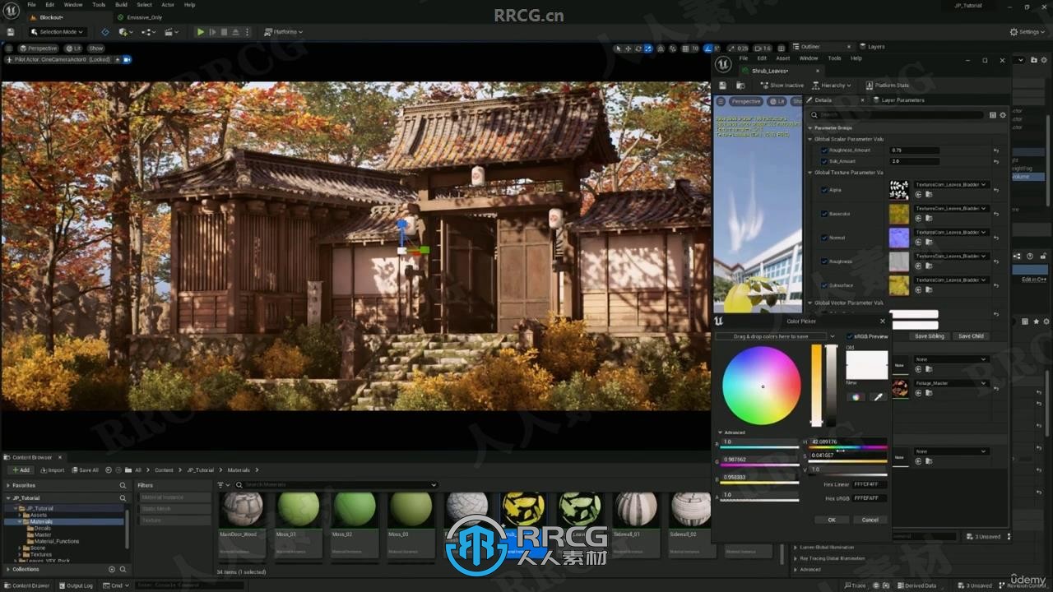Click on the color wheel
Viewport: 1053px width, 592px height.
762,386
